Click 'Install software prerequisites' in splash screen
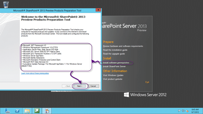Screen dimensions: 203x114 pos(116,63)
